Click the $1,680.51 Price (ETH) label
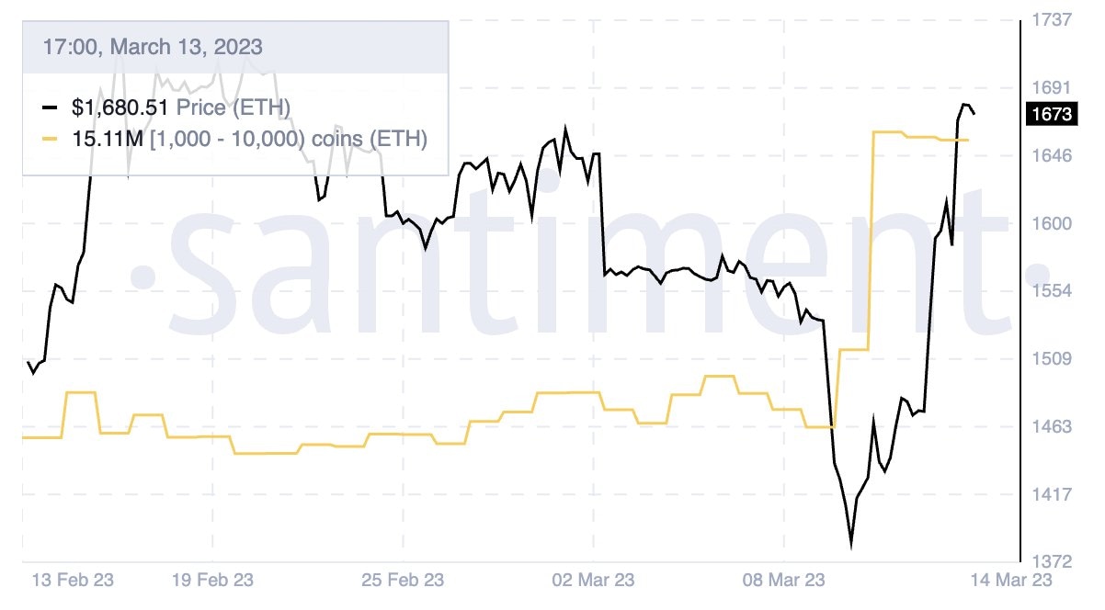Screen dimensions: 1105x610 point(181,108)
